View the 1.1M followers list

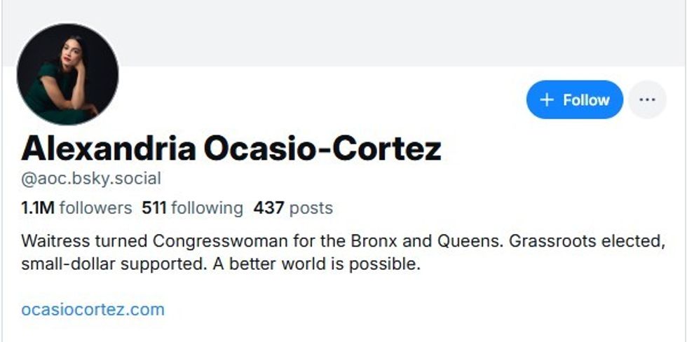tap(76, 208)
